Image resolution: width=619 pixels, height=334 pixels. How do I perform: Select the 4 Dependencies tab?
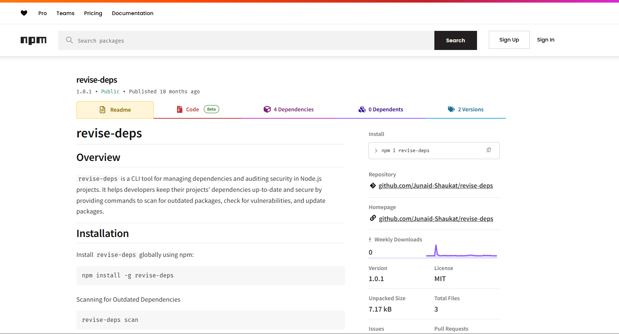click(x=294, y=109)
